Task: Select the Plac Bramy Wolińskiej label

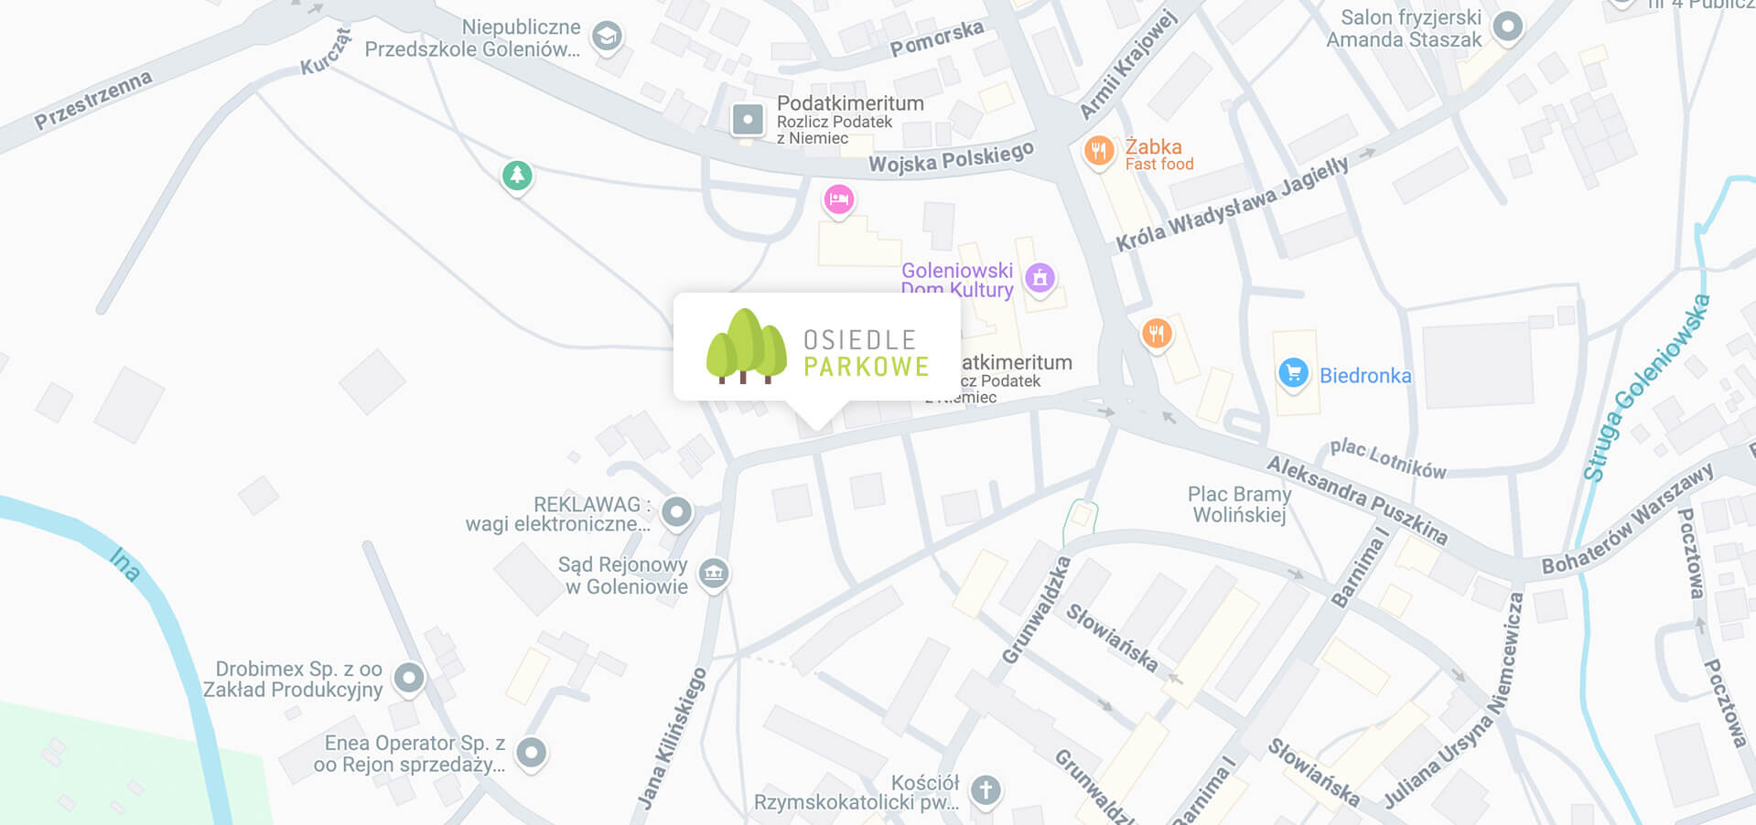Action: point(1240,505)
